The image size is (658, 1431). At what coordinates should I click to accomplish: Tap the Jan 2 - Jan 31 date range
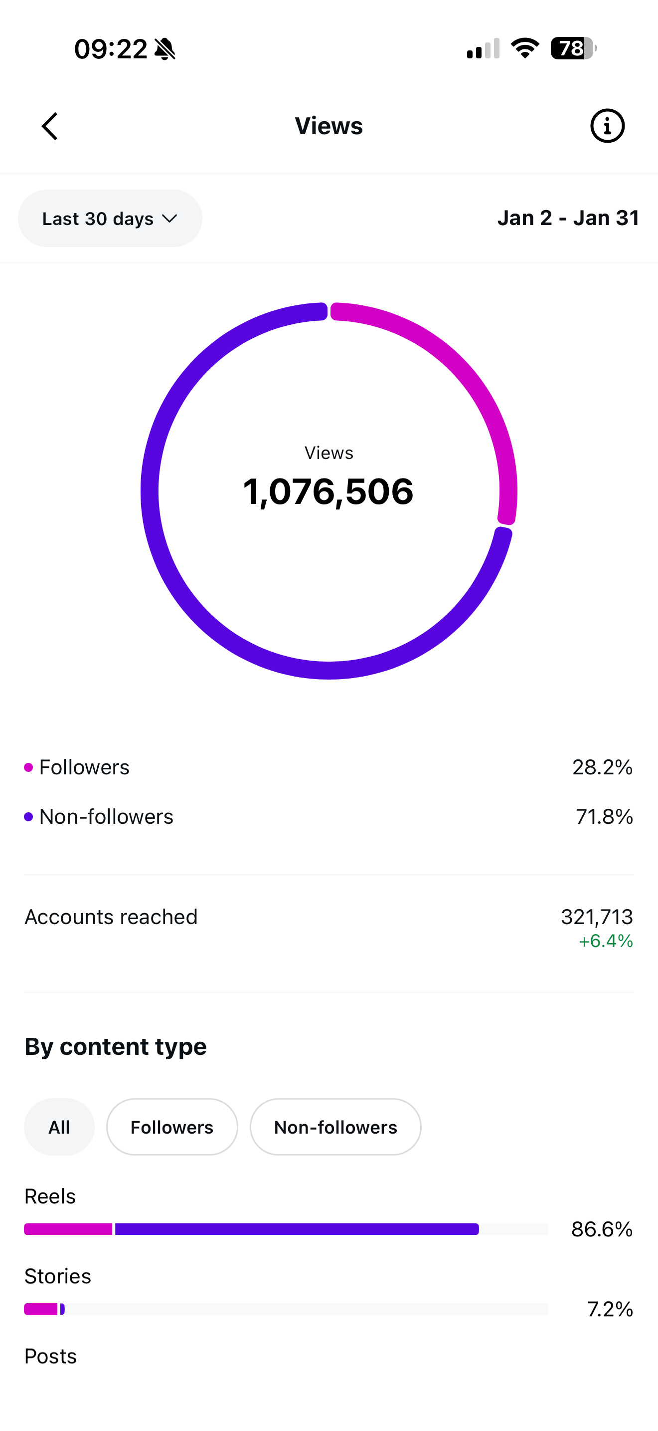(x=568, y=219)
